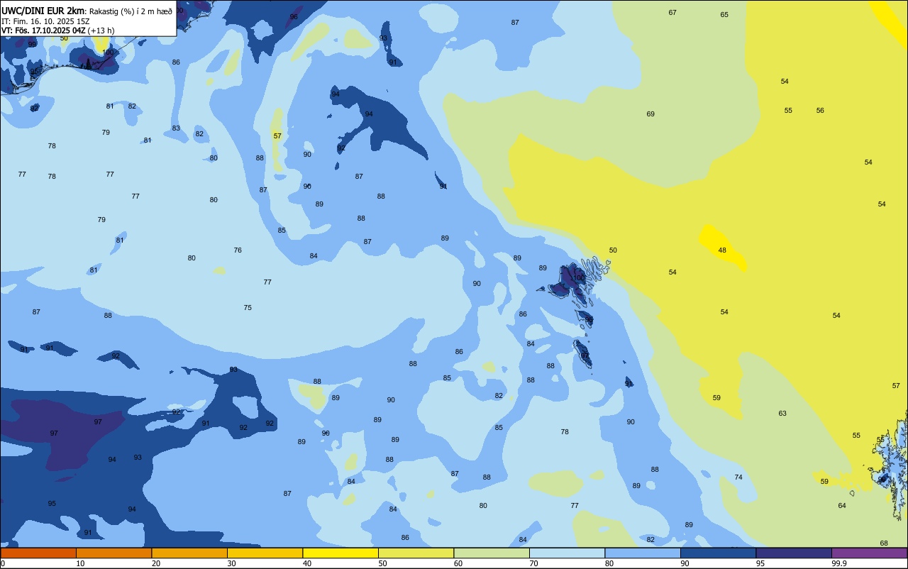The image size is (908, 569).
Task: Click the 'UWC/DINI EUR 2km' title text
Action: point(43,11)
